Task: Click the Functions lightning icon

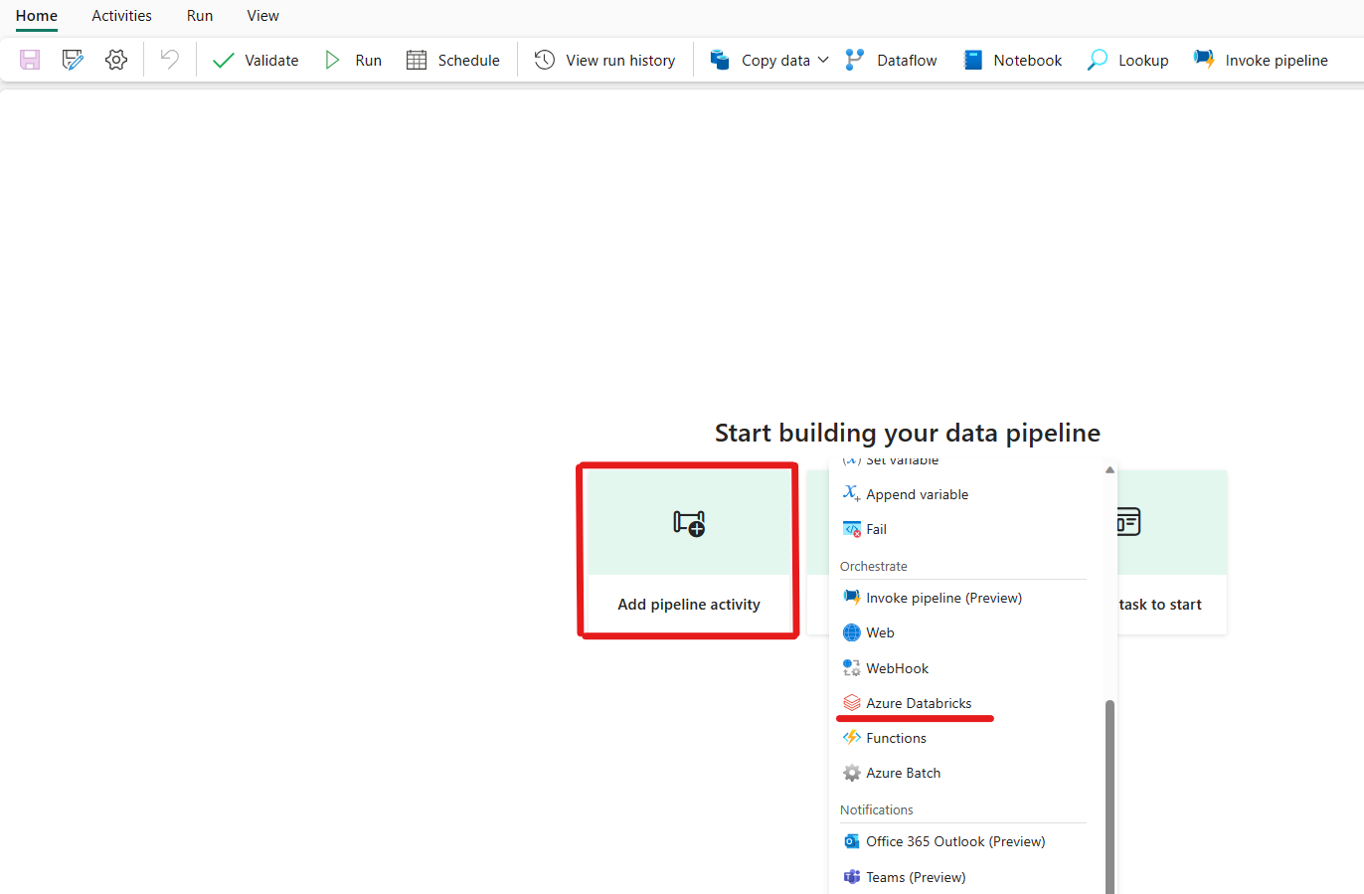Action: (x=852, y=738)
